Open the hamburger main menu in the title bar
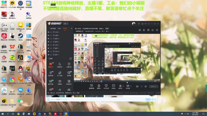This screenshot has width=207, height=116. point(149,24)
